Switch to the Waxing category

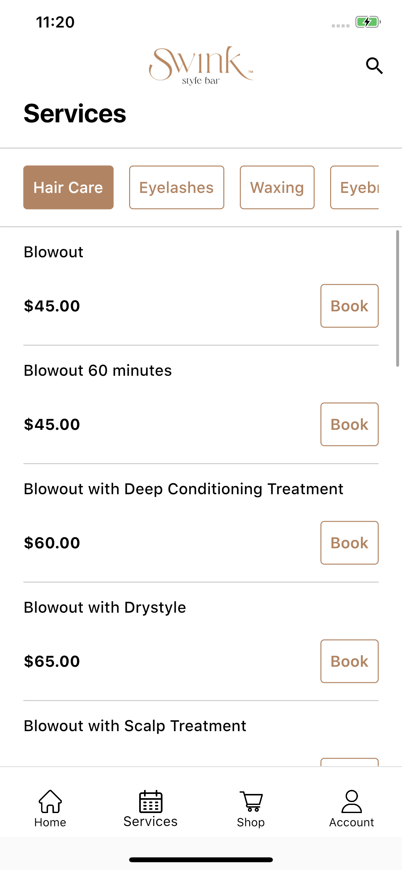[x=277, y=187]
